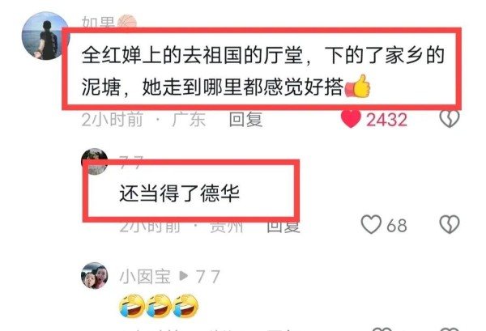The height and width of the screenshot is (331, 486).
Task: Tap the last laughing-crying emoji
Action: click(185, 306)
